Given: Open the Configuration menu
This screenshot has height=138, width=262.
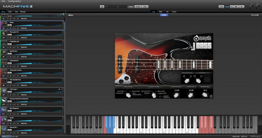Looking at the screenshot, I should 14,1.
